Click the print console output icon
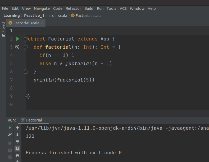Screen dimensions: 209x162 coord(17,155)
